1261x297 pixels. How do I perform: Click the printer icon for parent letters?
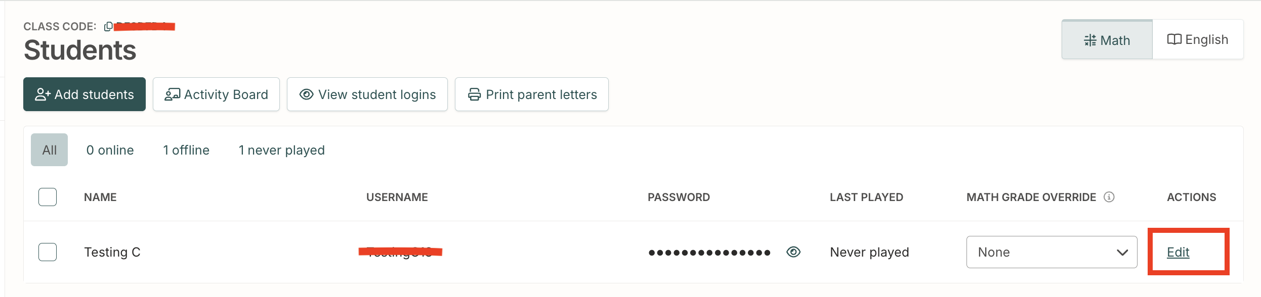474,94
